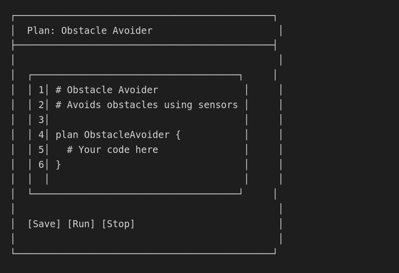Viewport: 399px width, 273px height.
Task: Click the closing brace on line 6
Action: point(58,165)
